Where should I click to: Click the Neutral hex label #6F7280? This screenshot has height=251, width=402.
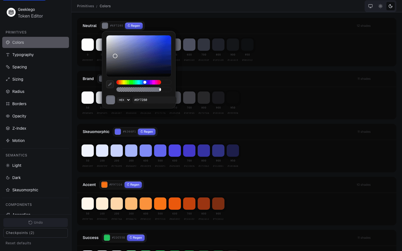click(x=116, y=26)
